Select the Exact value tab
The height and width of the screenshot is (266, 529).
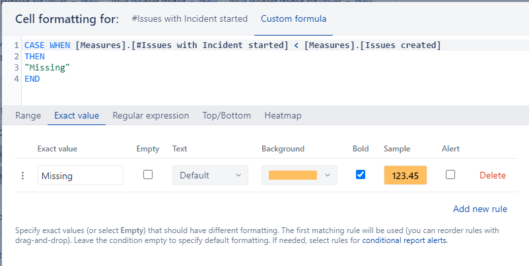(77, 115)
